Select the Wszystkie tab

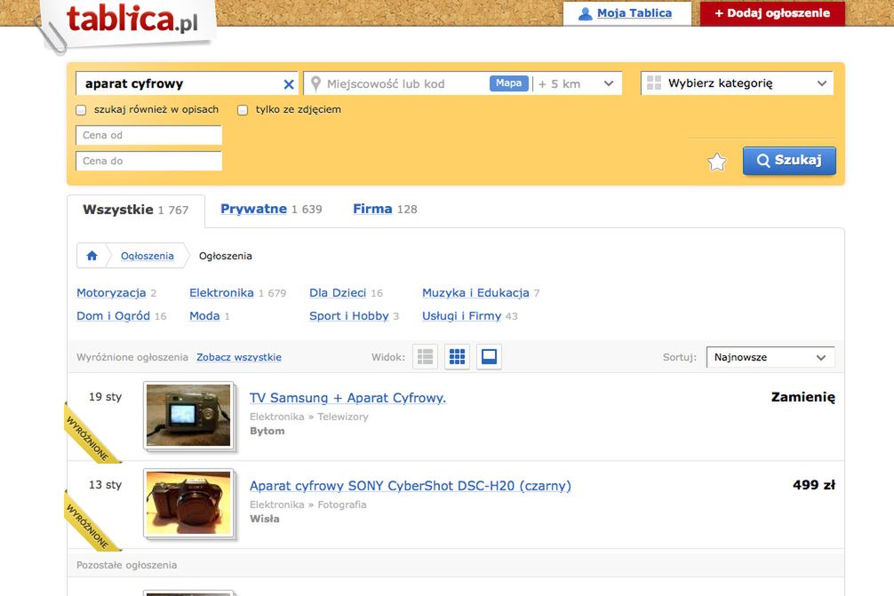tap(136, 210)
